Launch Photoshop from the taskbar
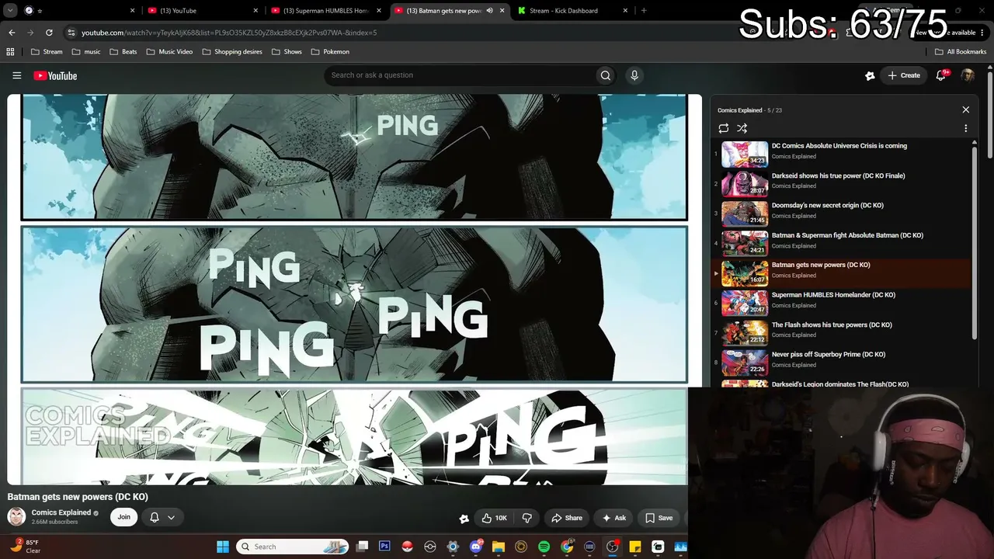This screenshot has height=559, width=994. tap(384, 547)
